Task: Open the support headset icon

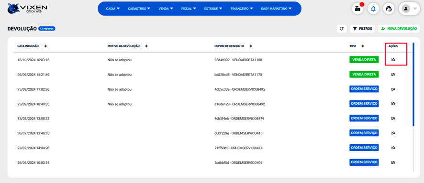Action: point(389,9)
